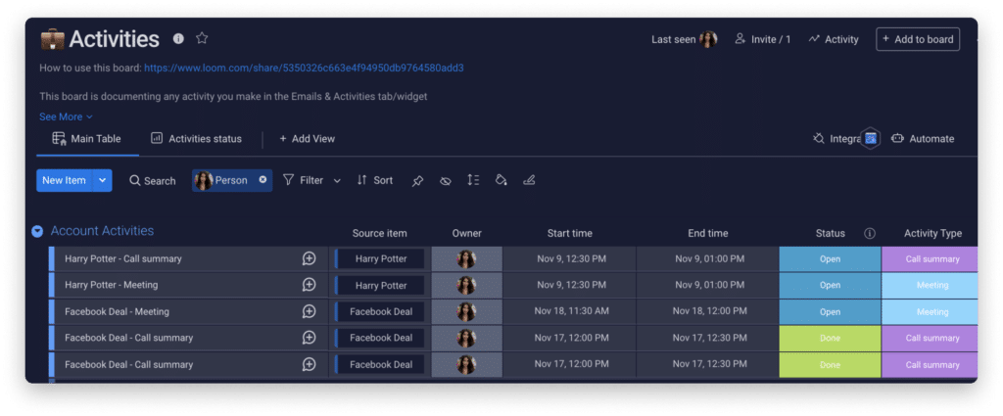
Task: Select the Start time column header
Action: coord(569,233)
